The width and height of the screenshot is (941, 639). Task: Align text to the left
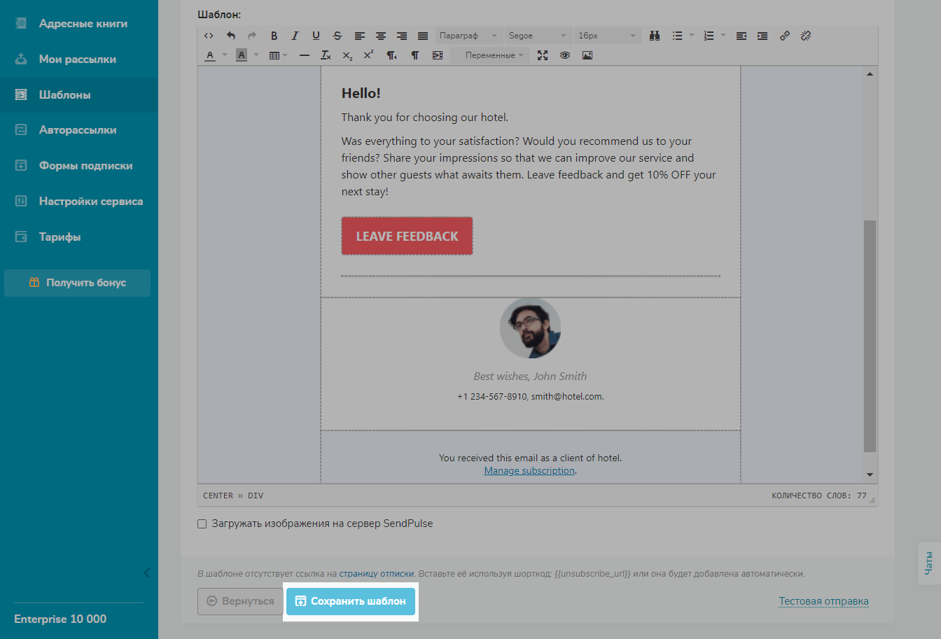[359, 36]
